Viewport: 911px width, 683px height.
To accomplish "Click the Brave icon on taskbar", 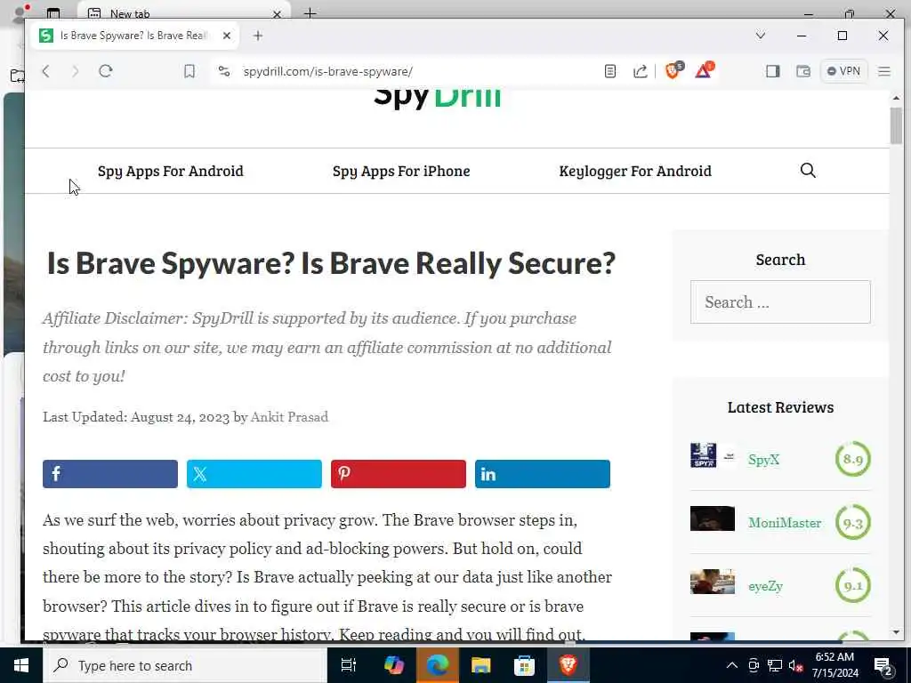I will (568, 665).
